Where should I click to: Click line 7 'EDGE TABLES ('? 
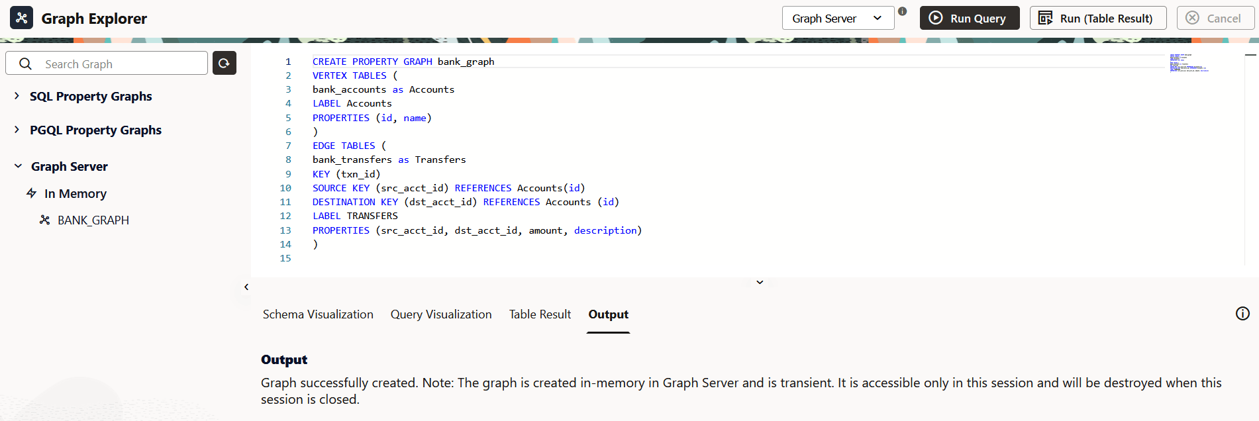[350, 146]
